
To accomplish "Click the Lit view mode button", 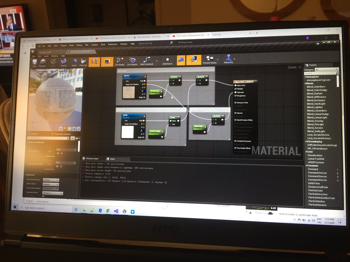I will (53, 71).
